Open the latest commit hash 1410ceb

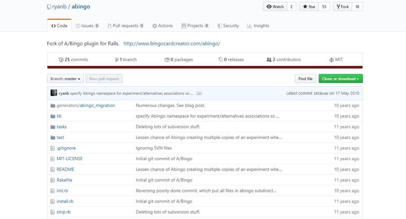pyautogui.click(x=321, y=93)
